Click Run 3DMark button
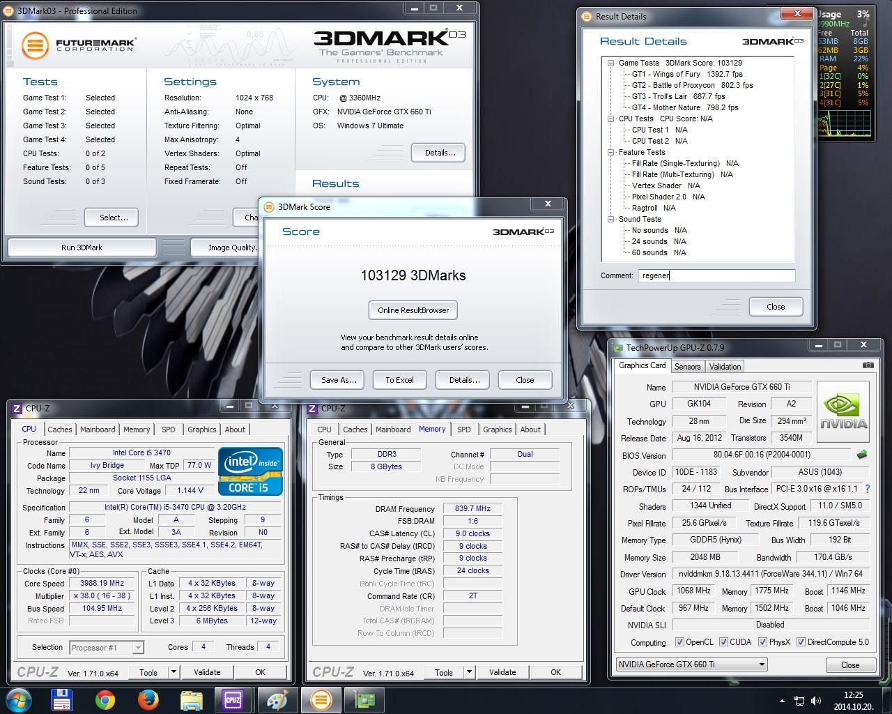The image size is (892, 714). (x=82, y=248)
